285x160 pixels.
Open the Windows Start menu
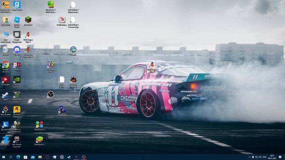pyautogui.click(x=4, y=157)
